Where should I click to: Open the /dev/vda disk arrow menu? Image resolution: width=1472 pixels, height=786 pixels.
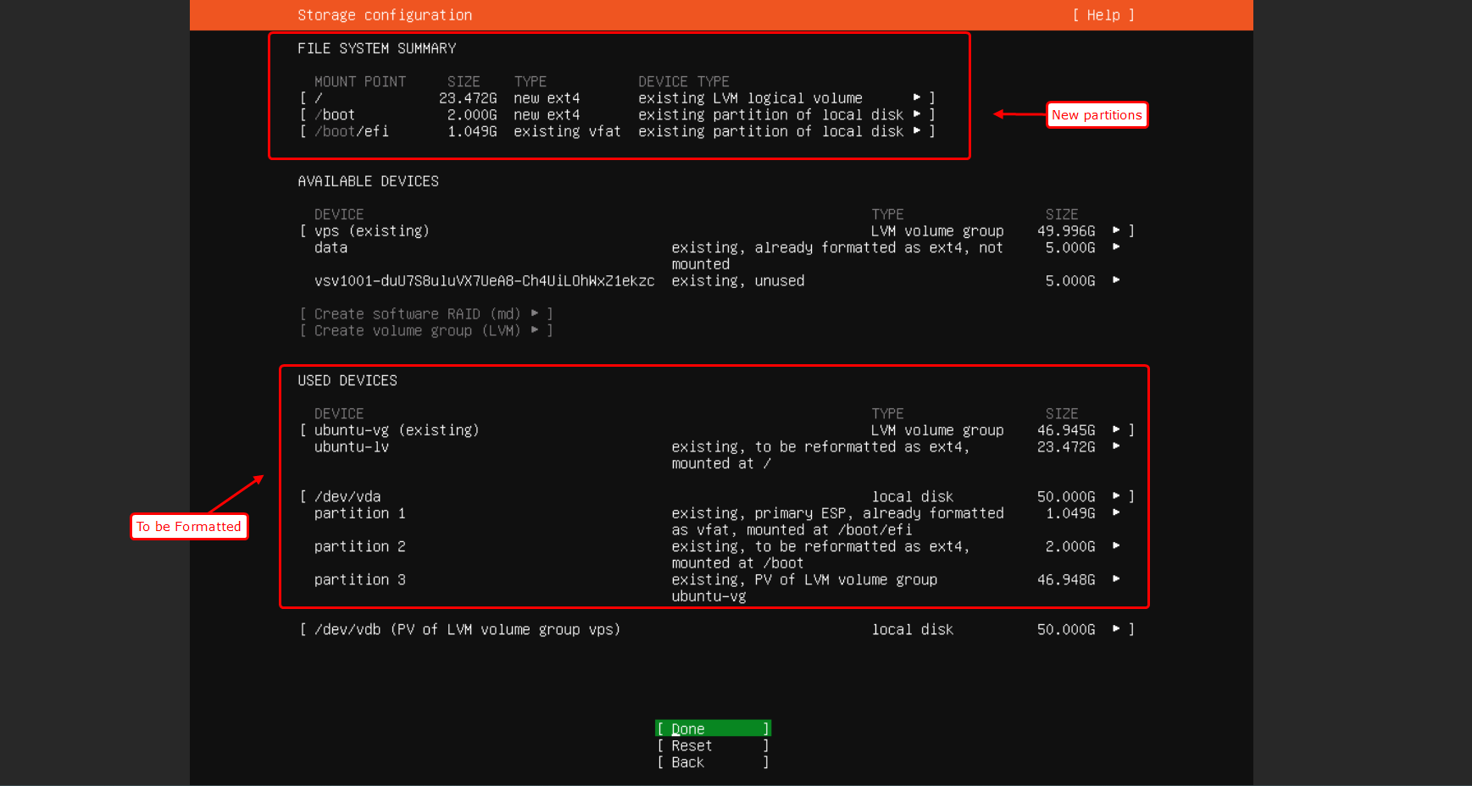click(1116, 496)
